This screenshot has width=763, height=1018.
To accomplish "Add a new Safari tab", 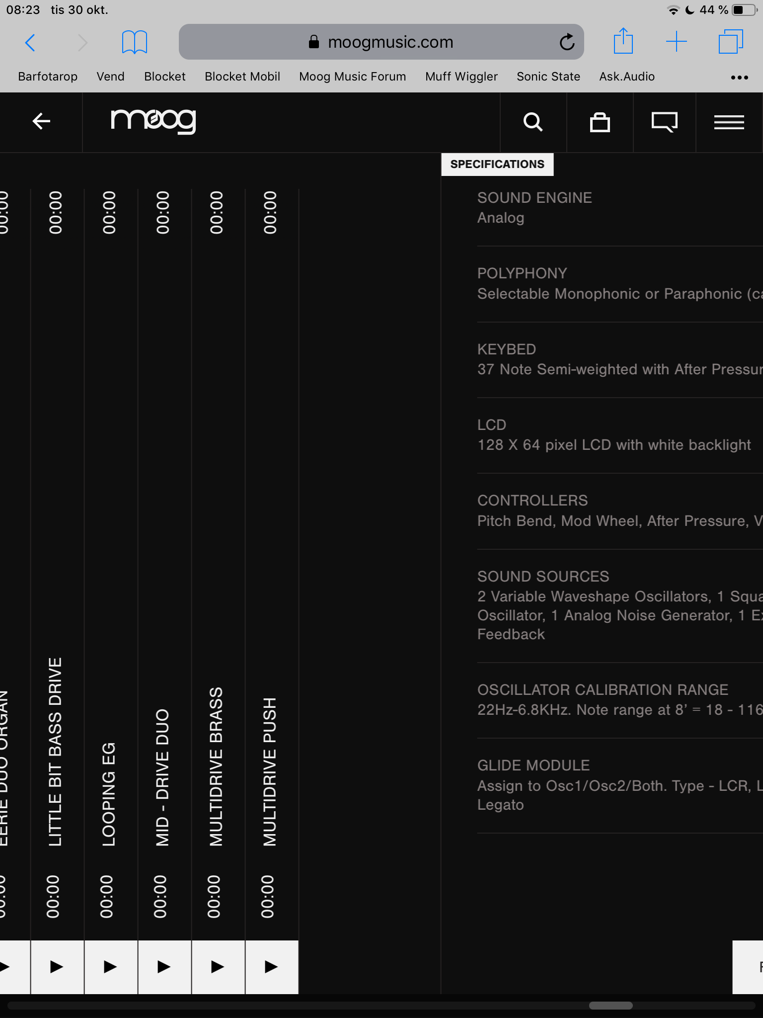I will [x=676, y=42].
